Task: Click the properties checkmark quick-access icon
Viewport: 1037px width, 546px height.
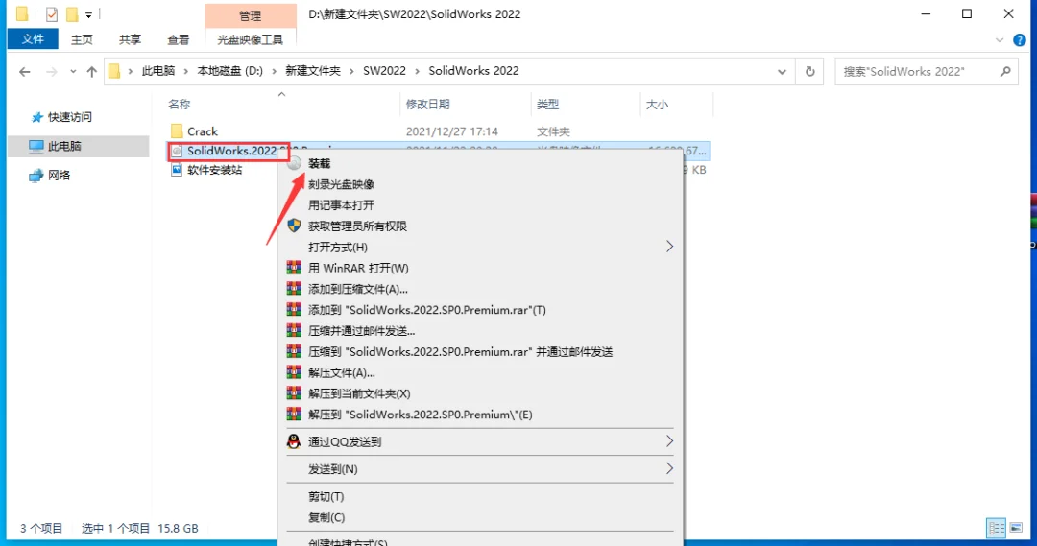Action: pyautogui.click(x=52, y=13)
